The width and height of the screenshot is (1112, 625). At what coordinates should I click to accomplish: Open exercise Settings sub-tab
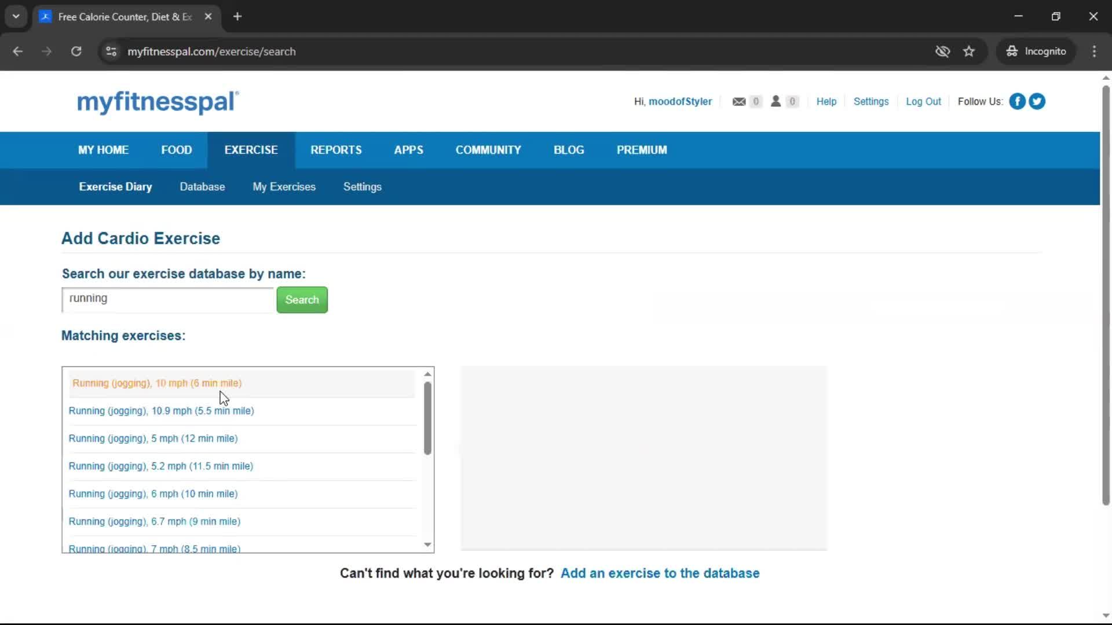click(x=362, y=187)
